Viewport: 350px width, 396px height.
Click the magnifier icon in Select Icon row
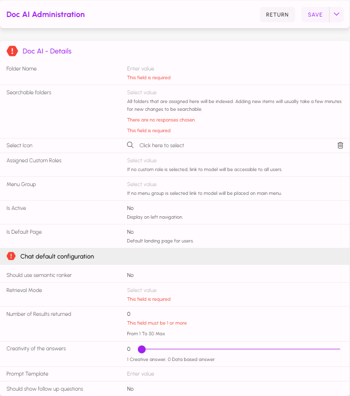click(x=130, y=145)
